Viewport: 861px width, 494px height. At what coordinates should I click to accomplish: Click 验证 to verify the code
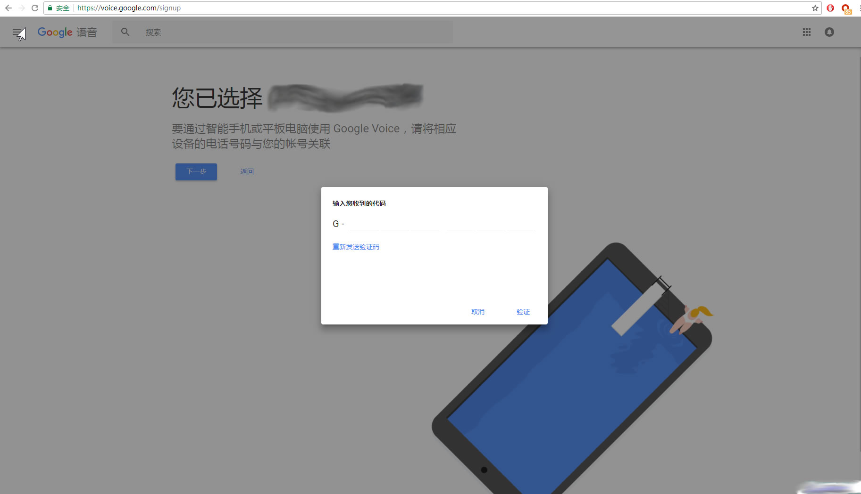tap(523, 312)
